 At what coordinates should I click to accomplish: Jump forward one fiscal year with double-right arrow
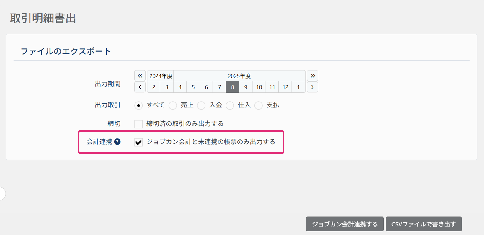coord(312,76)
